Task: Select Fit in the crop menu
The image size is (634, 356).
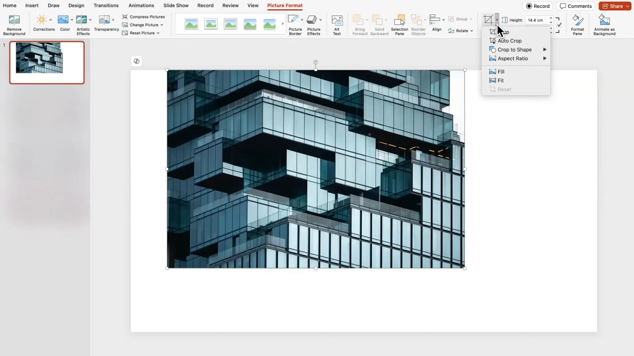Action: pos(516,80)
